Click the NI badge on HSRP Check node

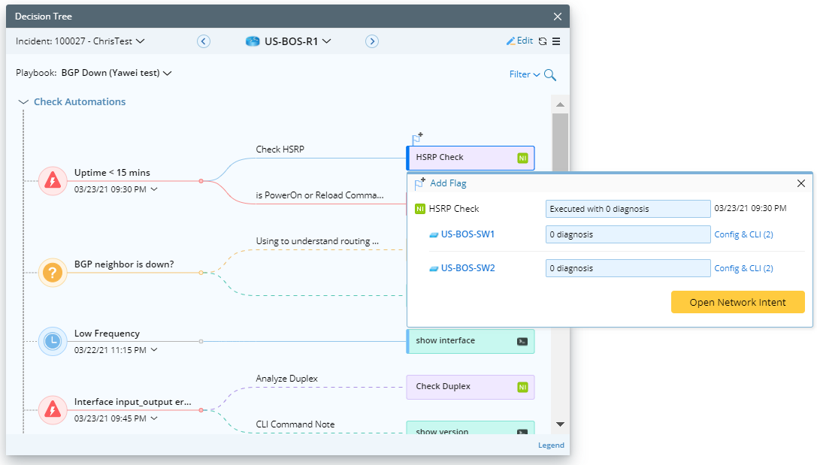tap(522, 158)
